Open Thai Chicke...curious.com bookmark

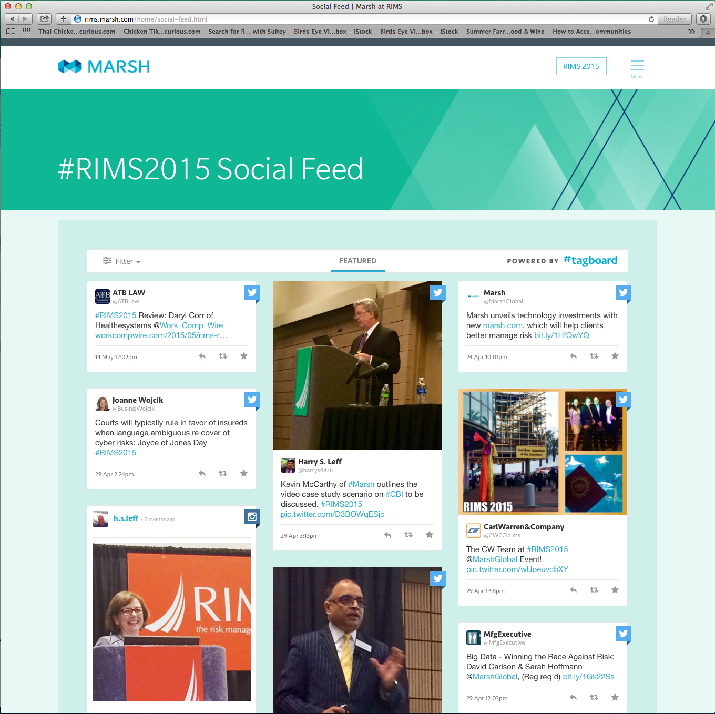(x=77, y=32)
